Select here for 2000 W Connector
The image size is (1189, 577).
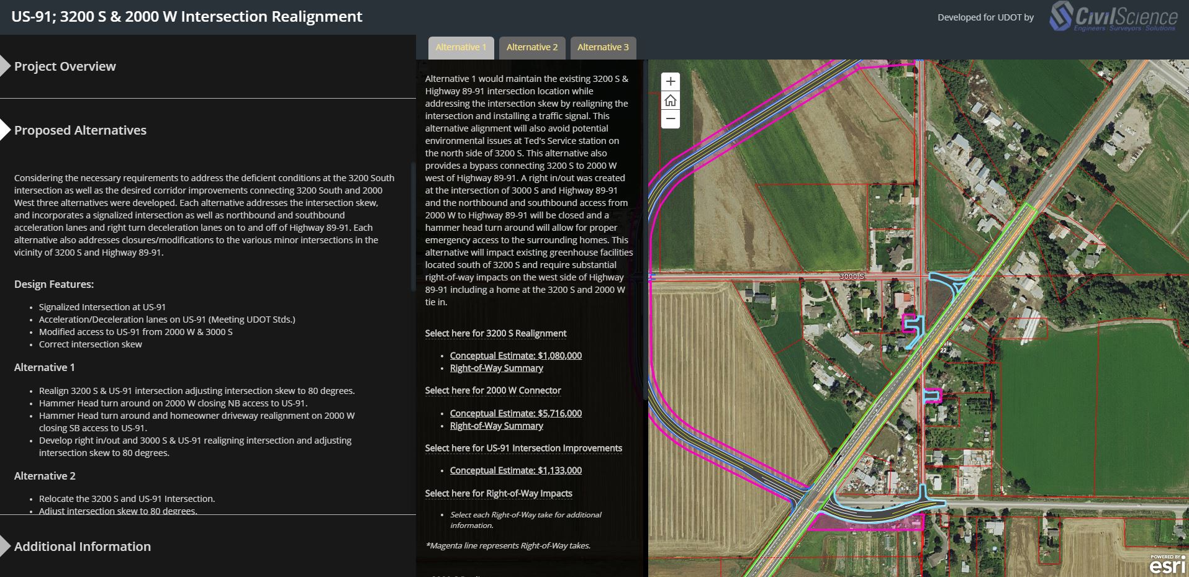pos(492,390)
